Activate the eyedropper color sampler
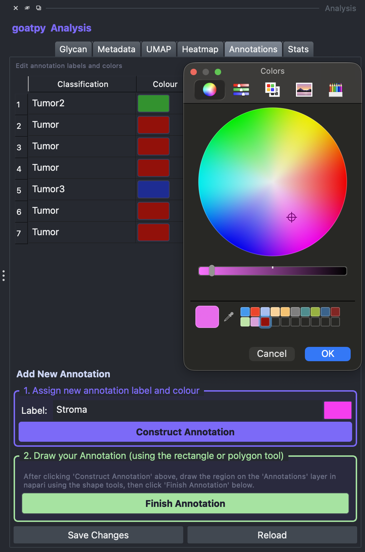 tap(229, 317)
